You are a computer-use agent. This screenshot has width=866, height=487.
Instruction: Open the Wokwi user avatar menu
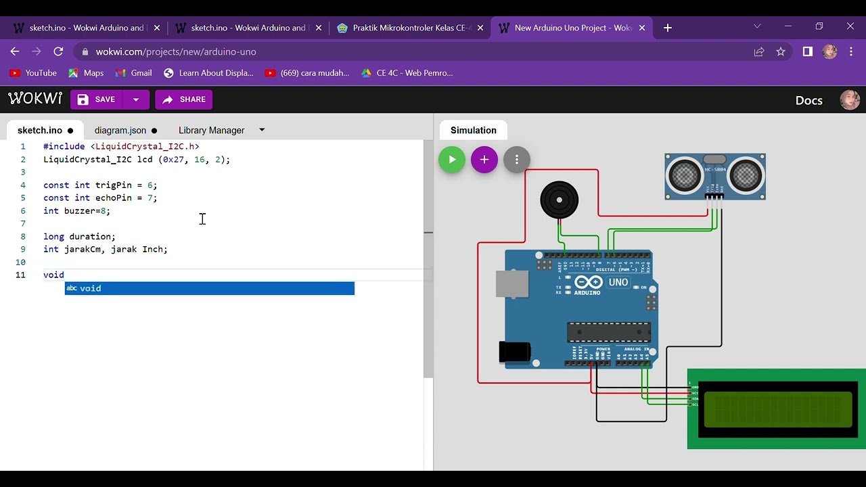tap(850, 99)
